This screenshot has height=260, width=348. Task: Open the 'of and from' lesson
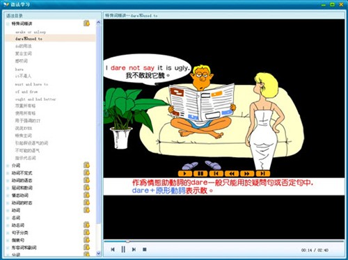[26, 92]
